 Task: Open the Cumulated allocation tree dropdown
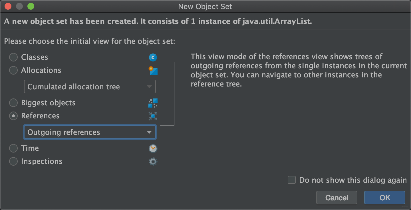(90, 87)
